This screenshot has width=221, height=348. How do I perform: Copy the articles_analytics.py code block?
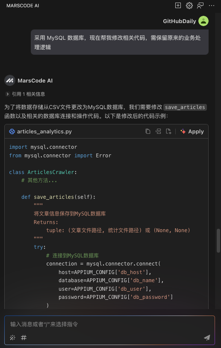pos(148,131)
